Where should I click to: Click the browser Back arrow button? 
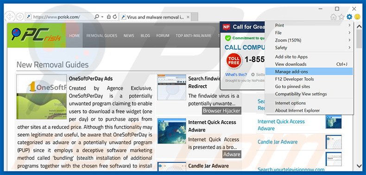(10, 17)
